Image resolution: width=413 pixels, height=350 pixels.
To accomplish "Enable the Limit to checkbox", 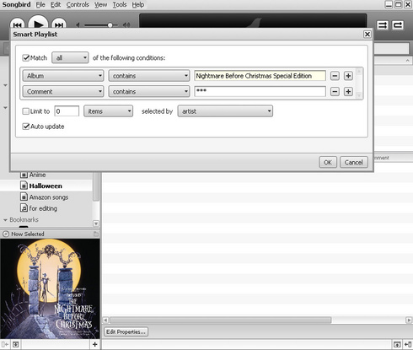I will pyautogui.click(x=25, y=111).
